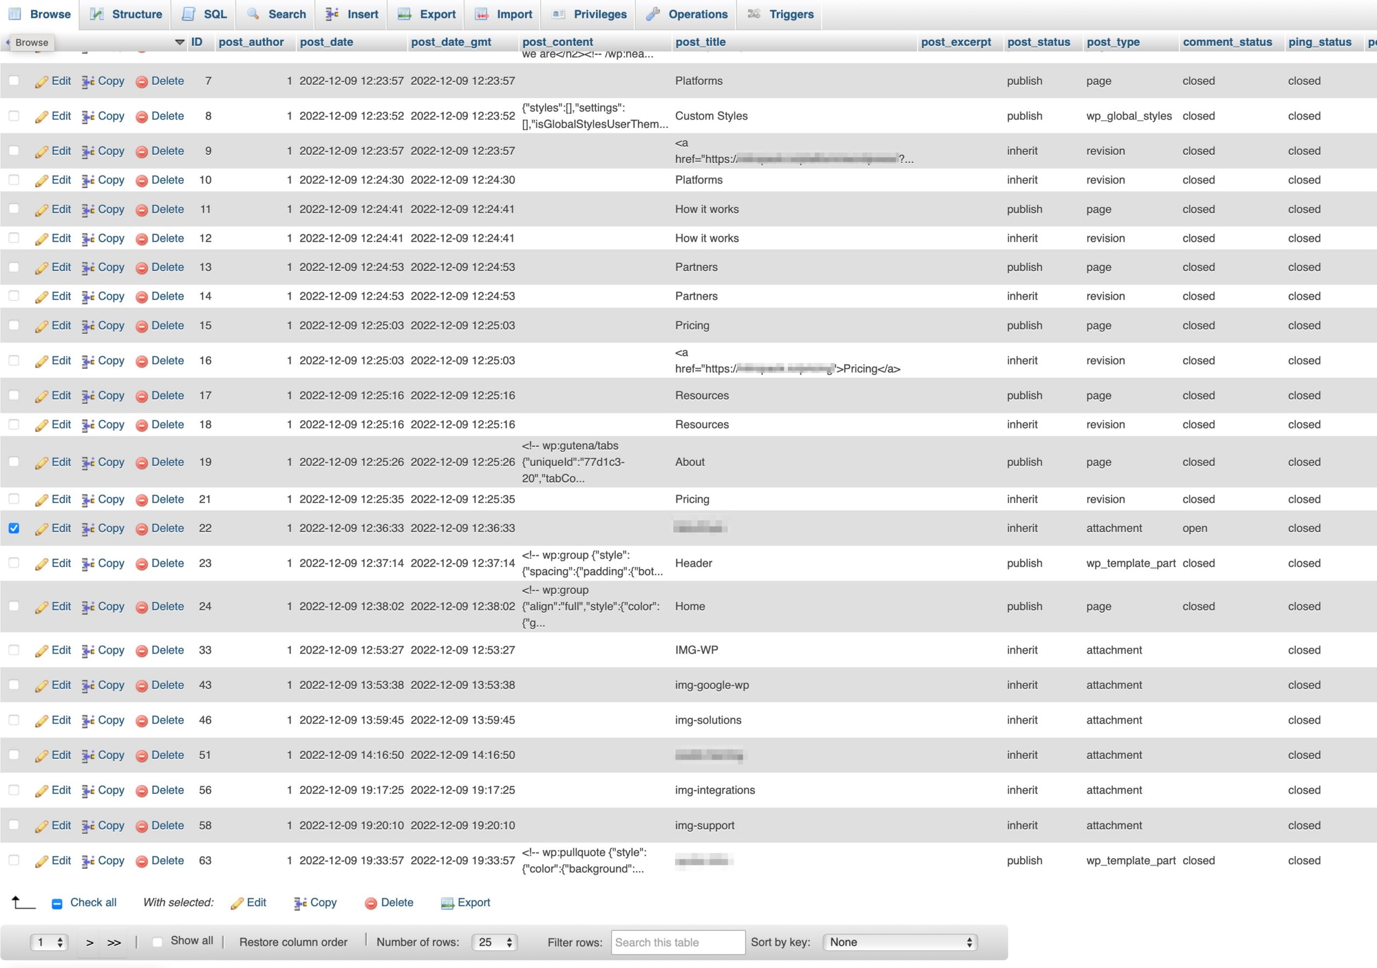This screenshot has width=1377, height=968.
Task: Click the pencil Edit icon for row 7
Action: coord(41,82)
